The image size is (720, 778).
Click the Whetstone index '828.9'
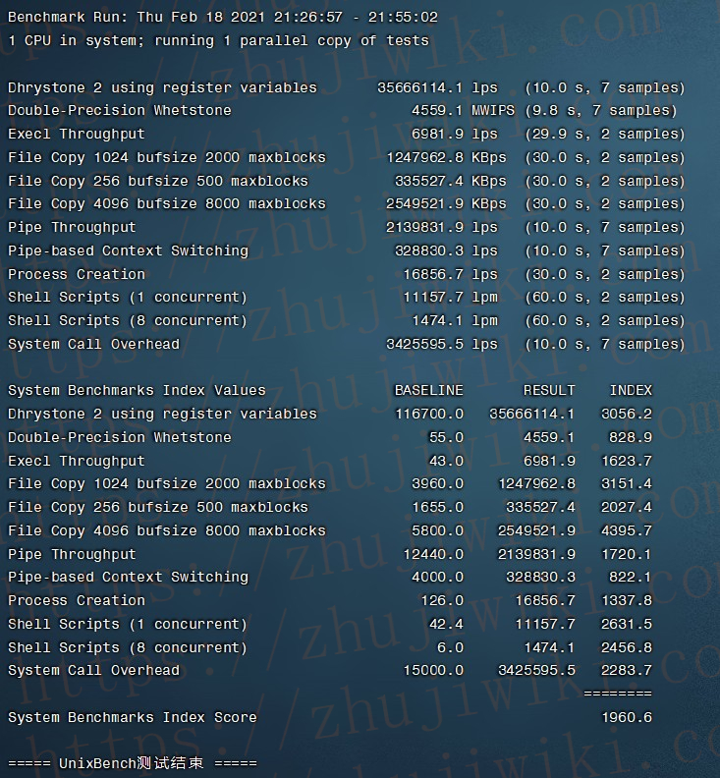pyautogui.click(x=631, y=436)
